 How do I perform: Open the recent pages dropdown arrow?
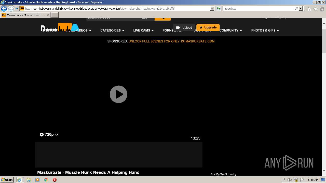[17, 9]
